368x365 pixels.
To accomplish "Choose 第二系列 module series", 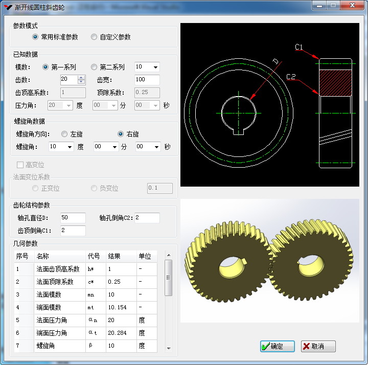I will (108, 67).
